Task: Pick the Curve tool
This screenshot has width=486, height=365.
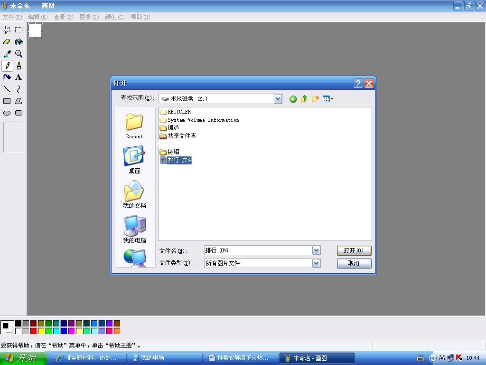Action: pos(19,89)
